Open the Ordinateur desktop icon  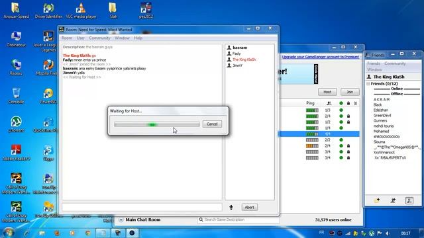[16, 39]
